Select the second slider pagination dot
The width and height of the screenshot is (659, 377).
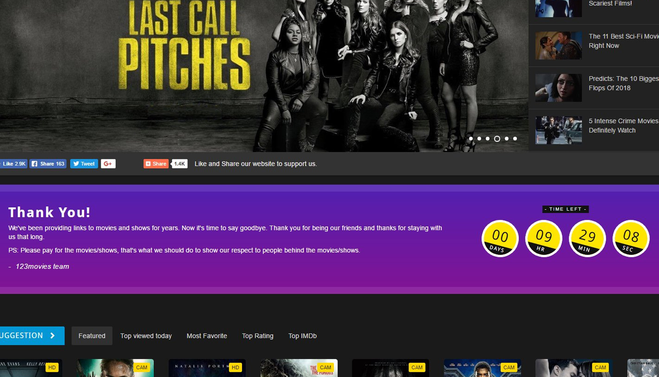point(479,139)
